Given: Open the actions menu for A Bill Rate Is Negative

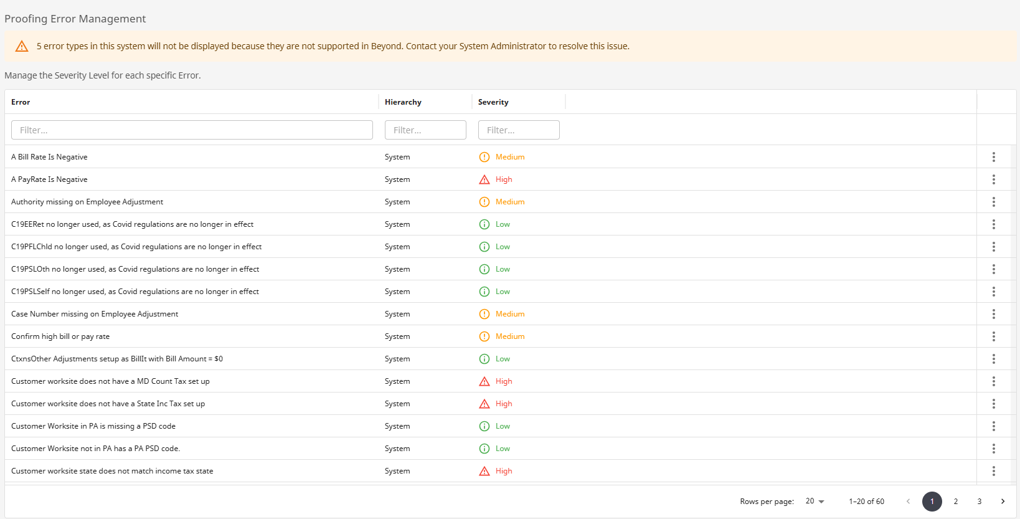Looking at the screenshot, I should click(993, 157).
